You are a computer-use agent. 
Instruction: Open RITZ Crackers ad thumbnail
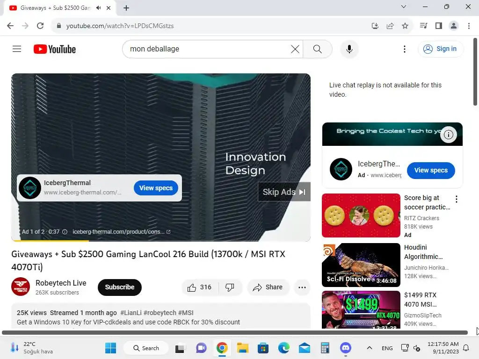(361, 215)
